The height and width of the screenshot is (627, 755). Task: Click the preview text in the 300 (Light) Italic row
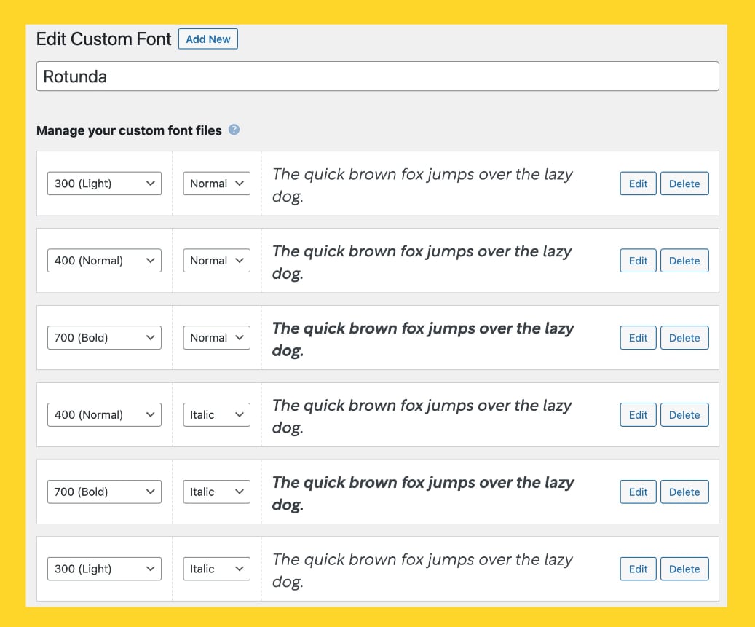pyautogui.click(x=423, y=570)
